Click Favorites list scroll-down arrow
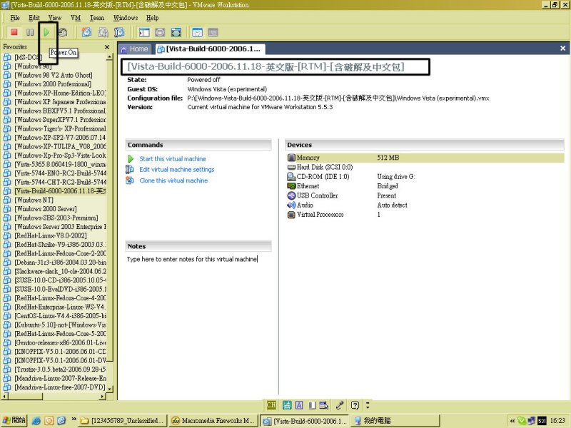Screen dimensions: 571x428 [110, 389]
